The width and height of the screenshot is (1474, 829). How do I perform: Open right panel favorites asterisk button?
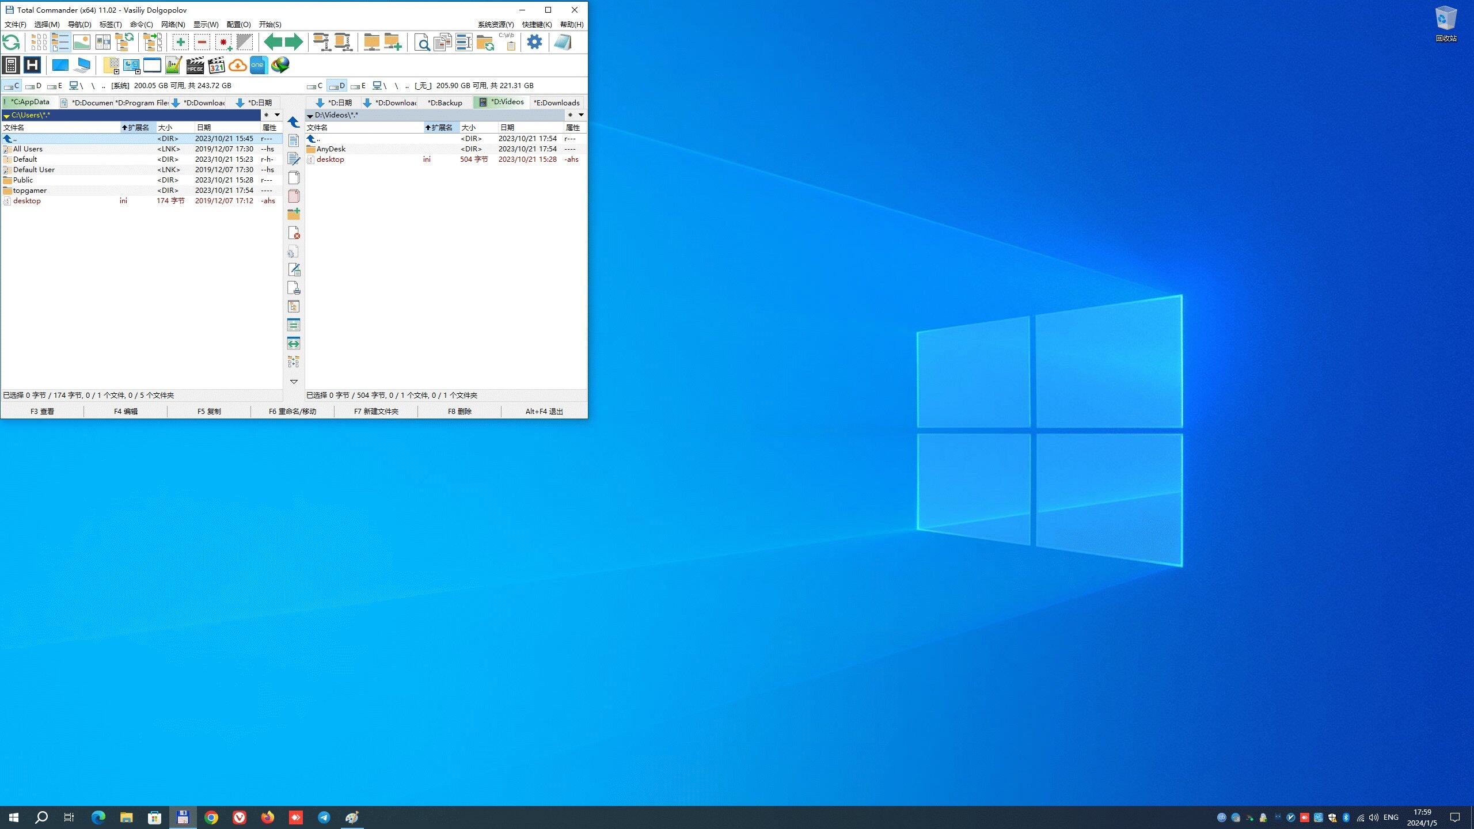point(570,115)
